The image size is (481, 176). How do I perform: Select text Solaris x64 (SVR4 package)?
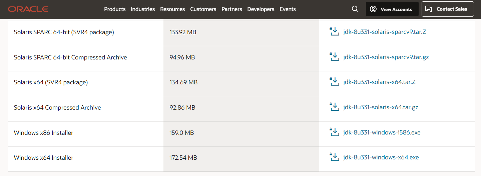51,82
